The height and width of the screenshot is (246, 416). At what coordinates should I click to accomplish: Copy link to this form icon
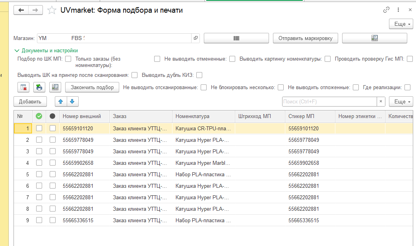(x=386, y=10)
